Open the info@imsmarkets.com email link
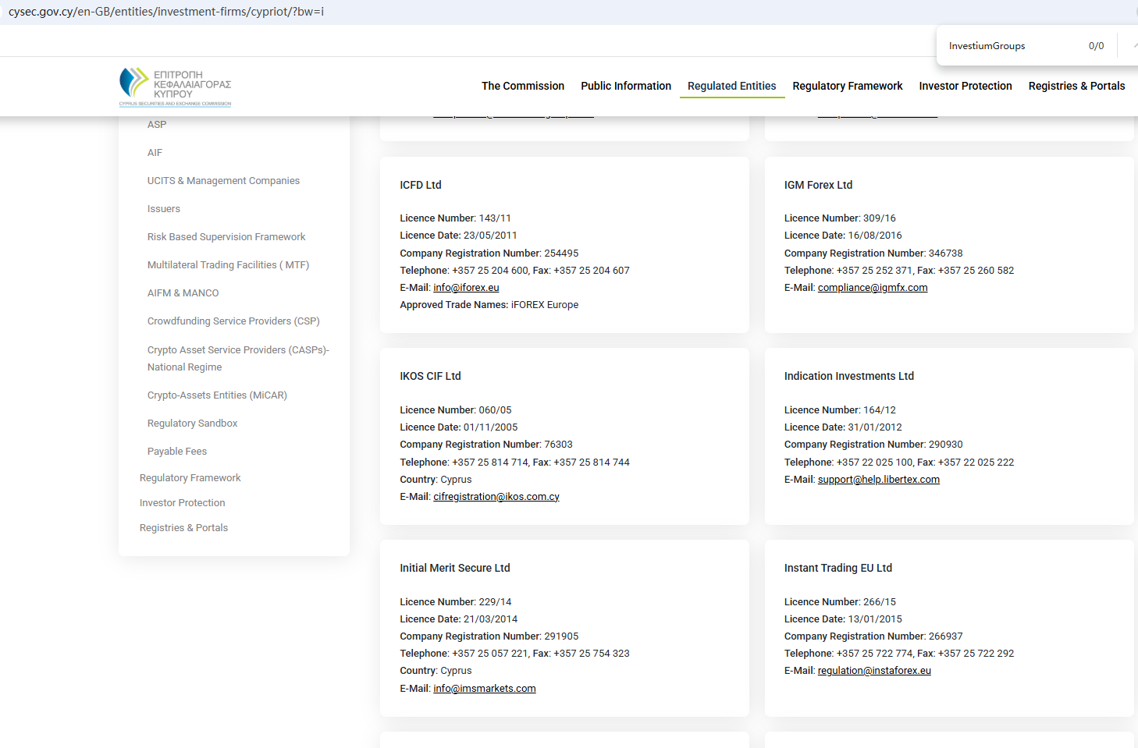 pyautogui.click(x=484, y=689)
